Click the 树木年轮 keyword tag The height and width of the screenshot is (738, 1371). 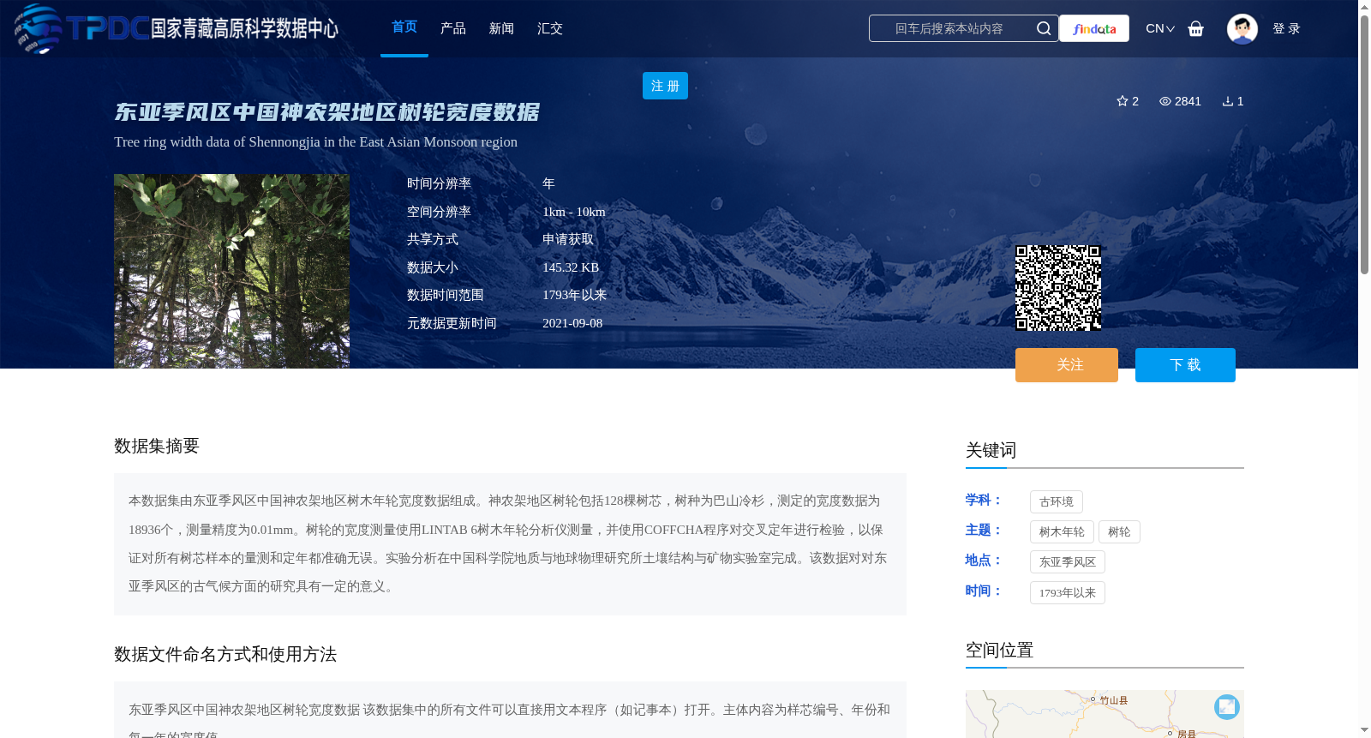pyautogui.click(x=1062, y=531)
